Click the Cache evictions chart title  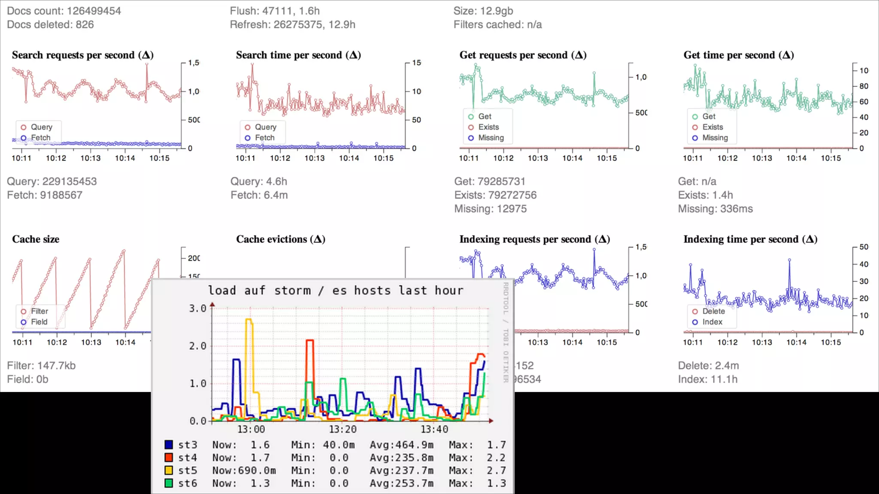coord(280,239)
